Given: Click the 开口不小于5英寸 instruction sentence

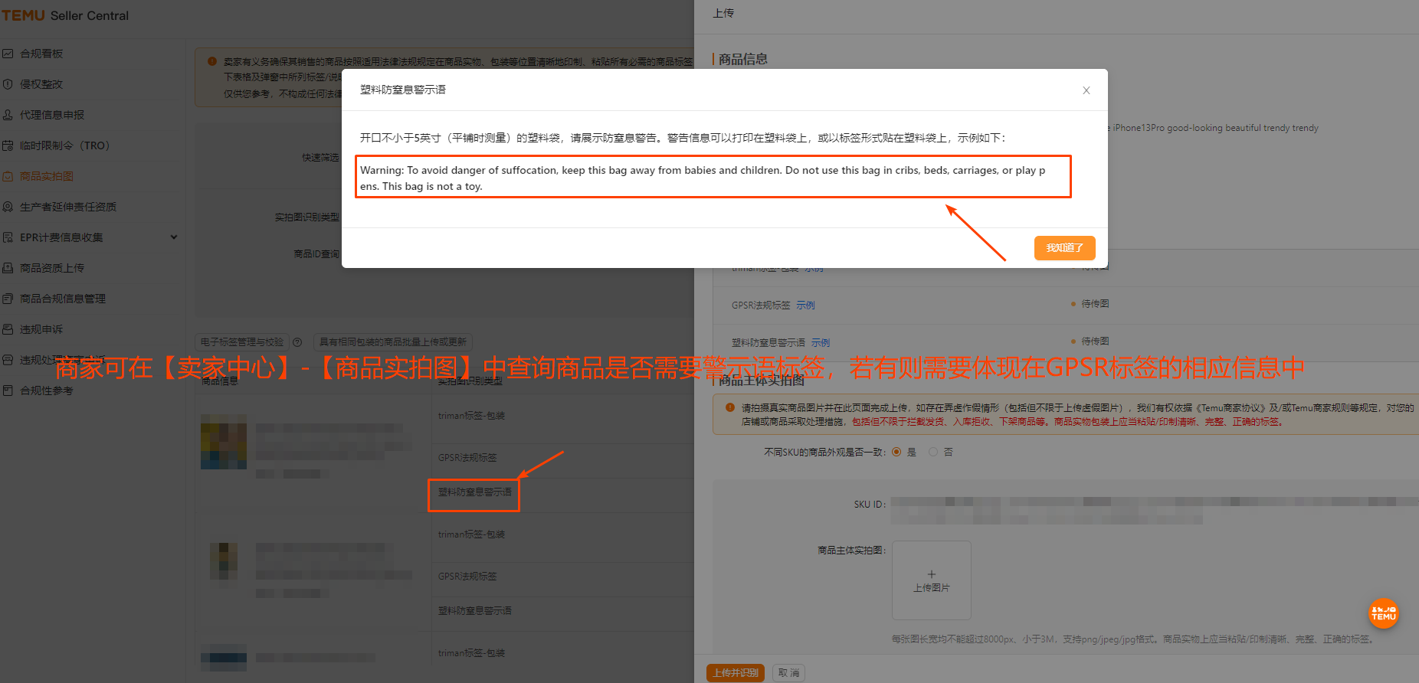Looking at the screenshot, I should coord(683,138).
